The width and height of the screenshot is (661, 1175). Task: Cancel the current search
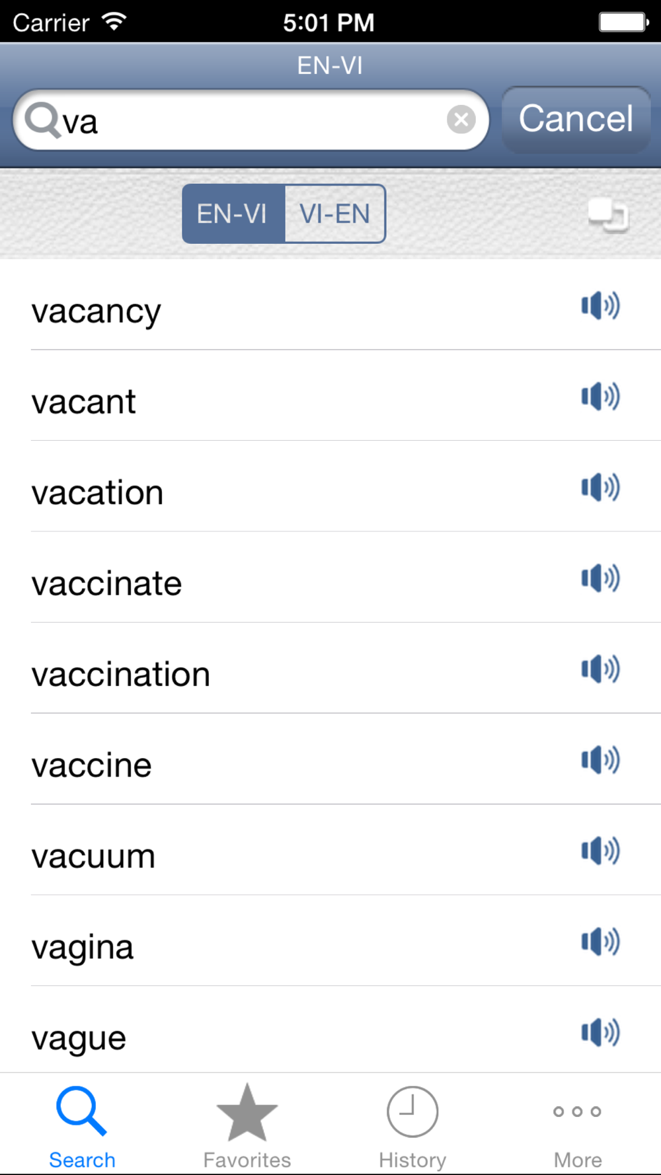pyautogui.click(x=576, y=119)
